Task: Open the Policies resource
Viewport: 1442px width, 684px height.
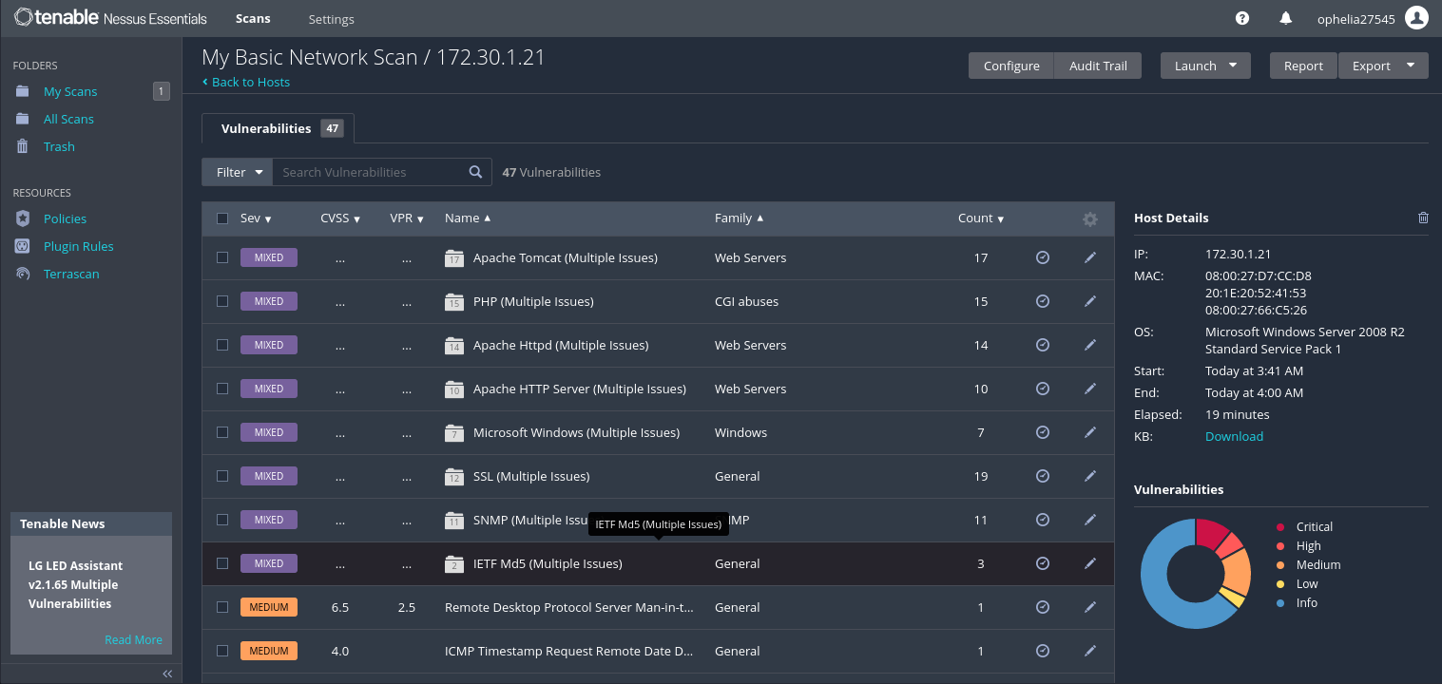Action: coord(65,218)
